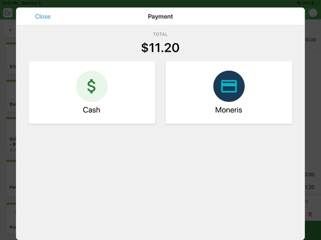Tap the Moneris credit card icon
The image size is (321, 240).
pyautogui.click(x=229, y=86)
